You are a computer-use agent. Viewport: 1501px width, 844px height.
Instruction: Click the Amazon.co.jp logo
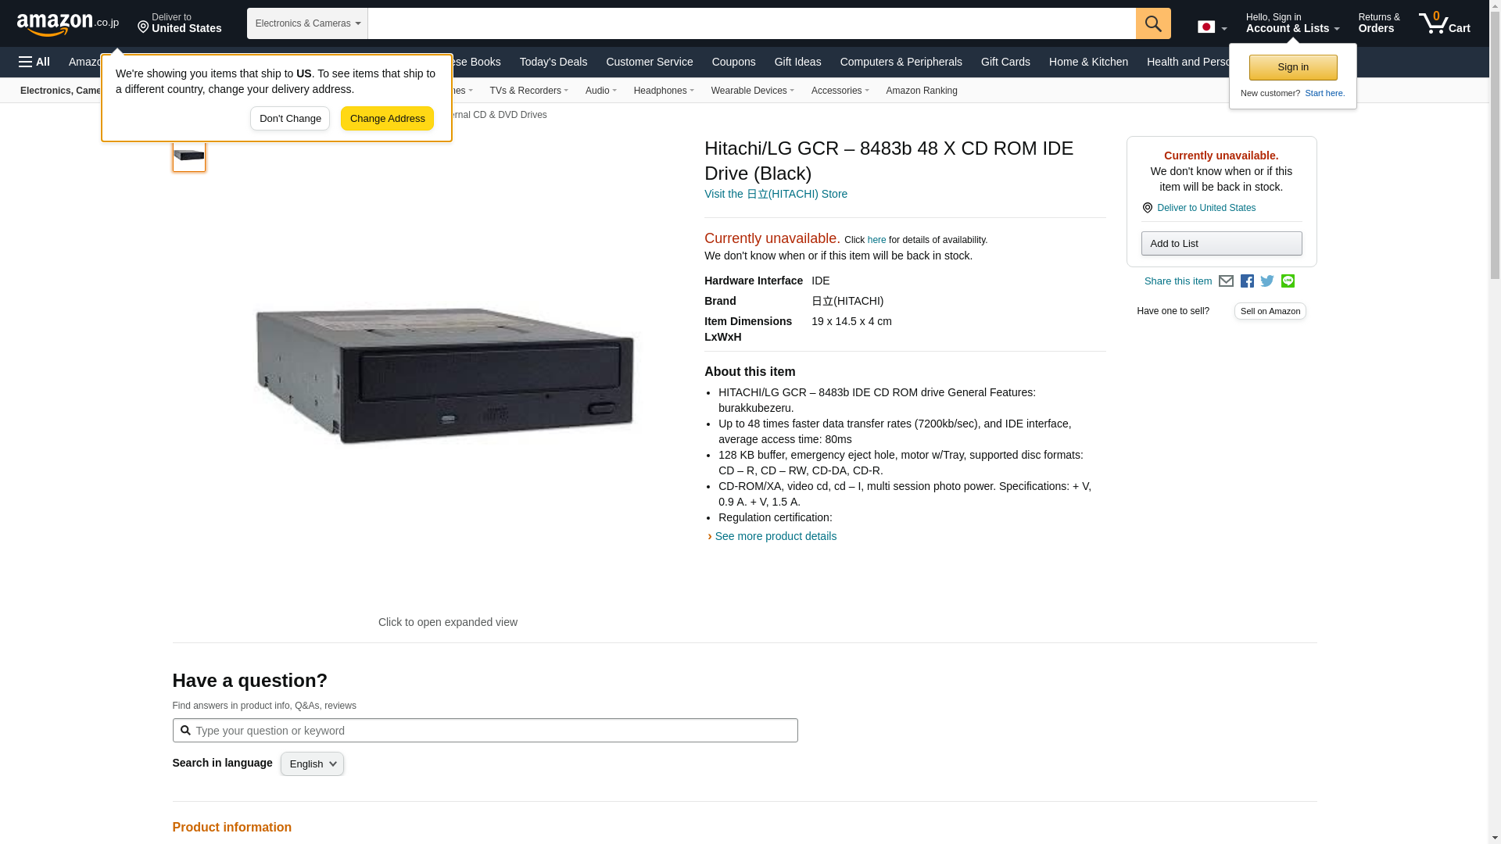tap(67, 23)
